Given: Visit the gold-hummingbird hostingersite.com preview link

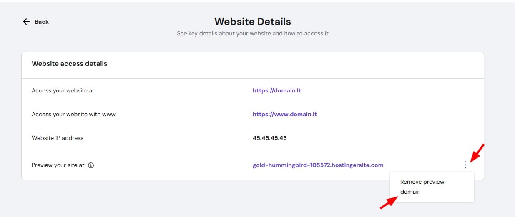Looking at the screenshot, I should 318,165.
